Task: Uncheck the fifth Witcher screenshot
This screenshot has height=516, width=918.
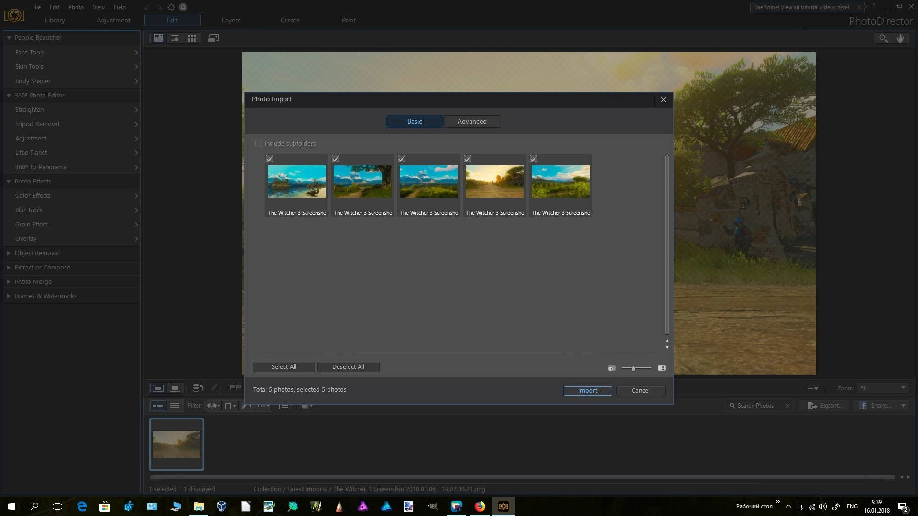Action: pyautogui.click(x=534, y=159)
